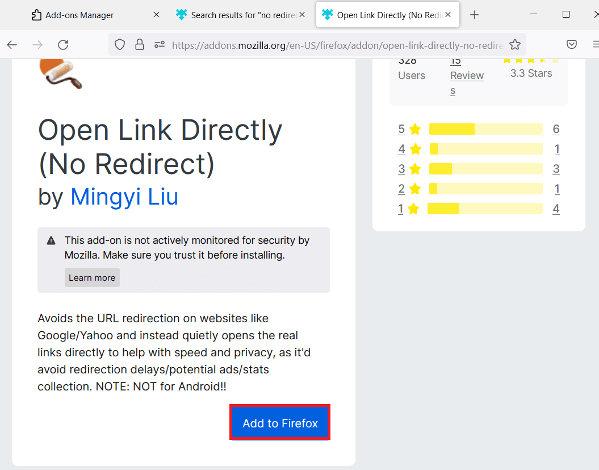The width and height of the screenshot is (599, 470).
Task: Save page to Pocket
Action: (x=572, y=44)
